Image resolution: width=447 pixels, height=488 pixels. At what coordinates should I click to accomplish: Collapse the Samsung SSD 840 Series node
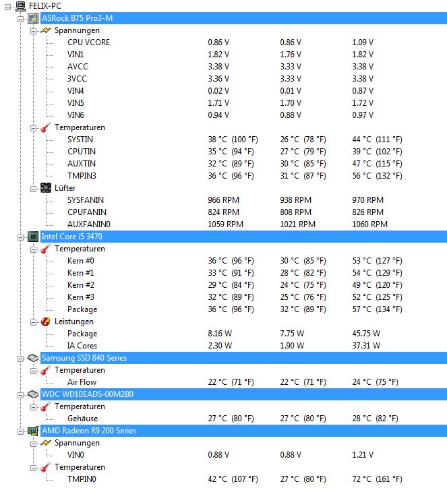[x=20, y=359]
